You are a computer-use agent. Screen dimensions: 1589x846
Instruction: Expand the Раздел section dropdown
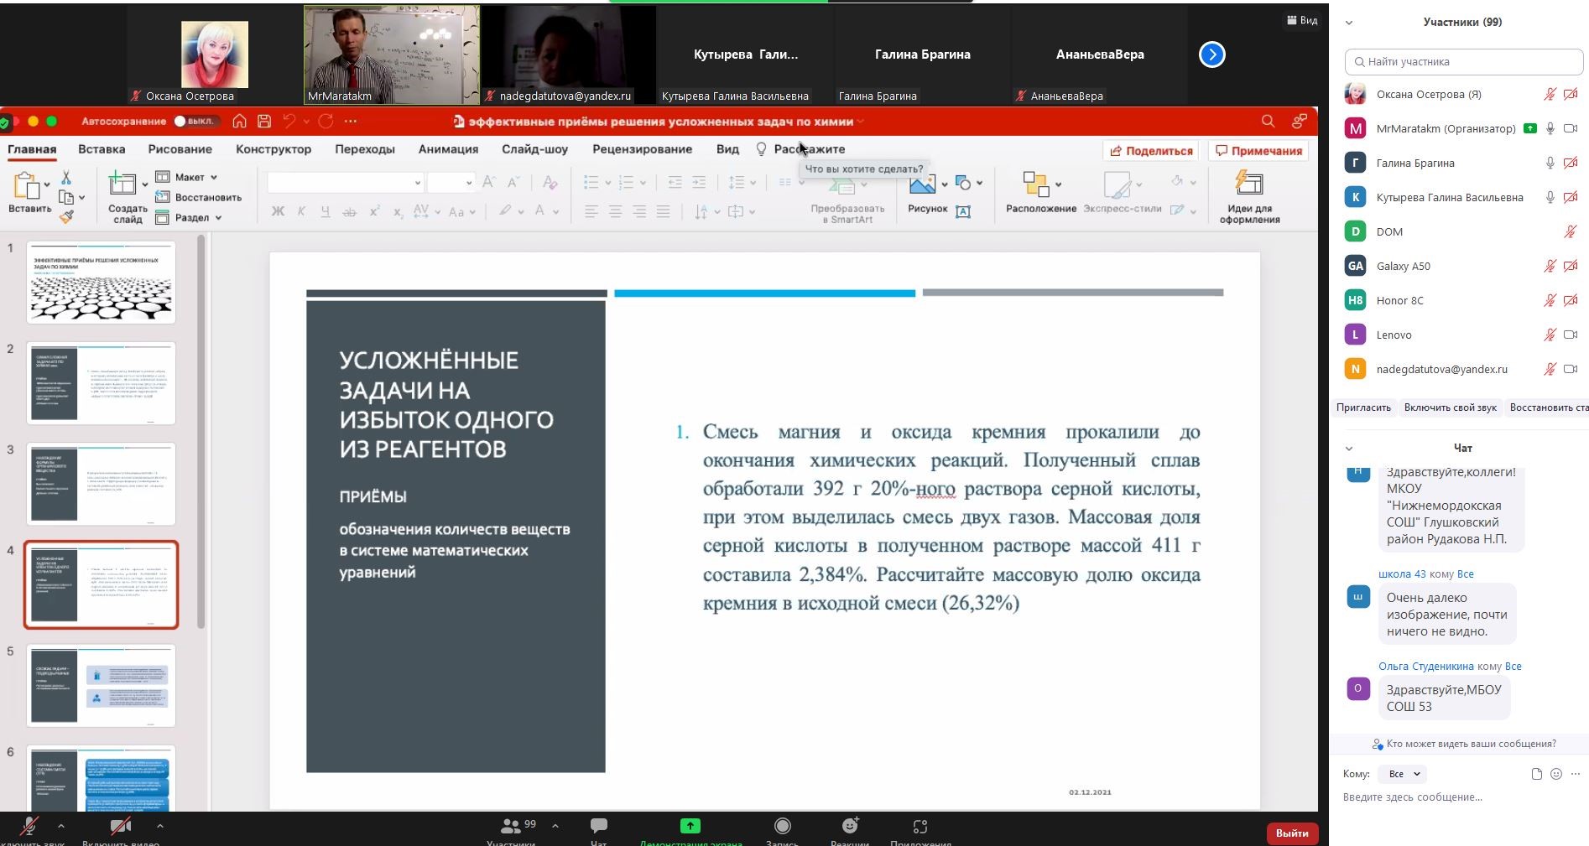[x=189, y=217]
